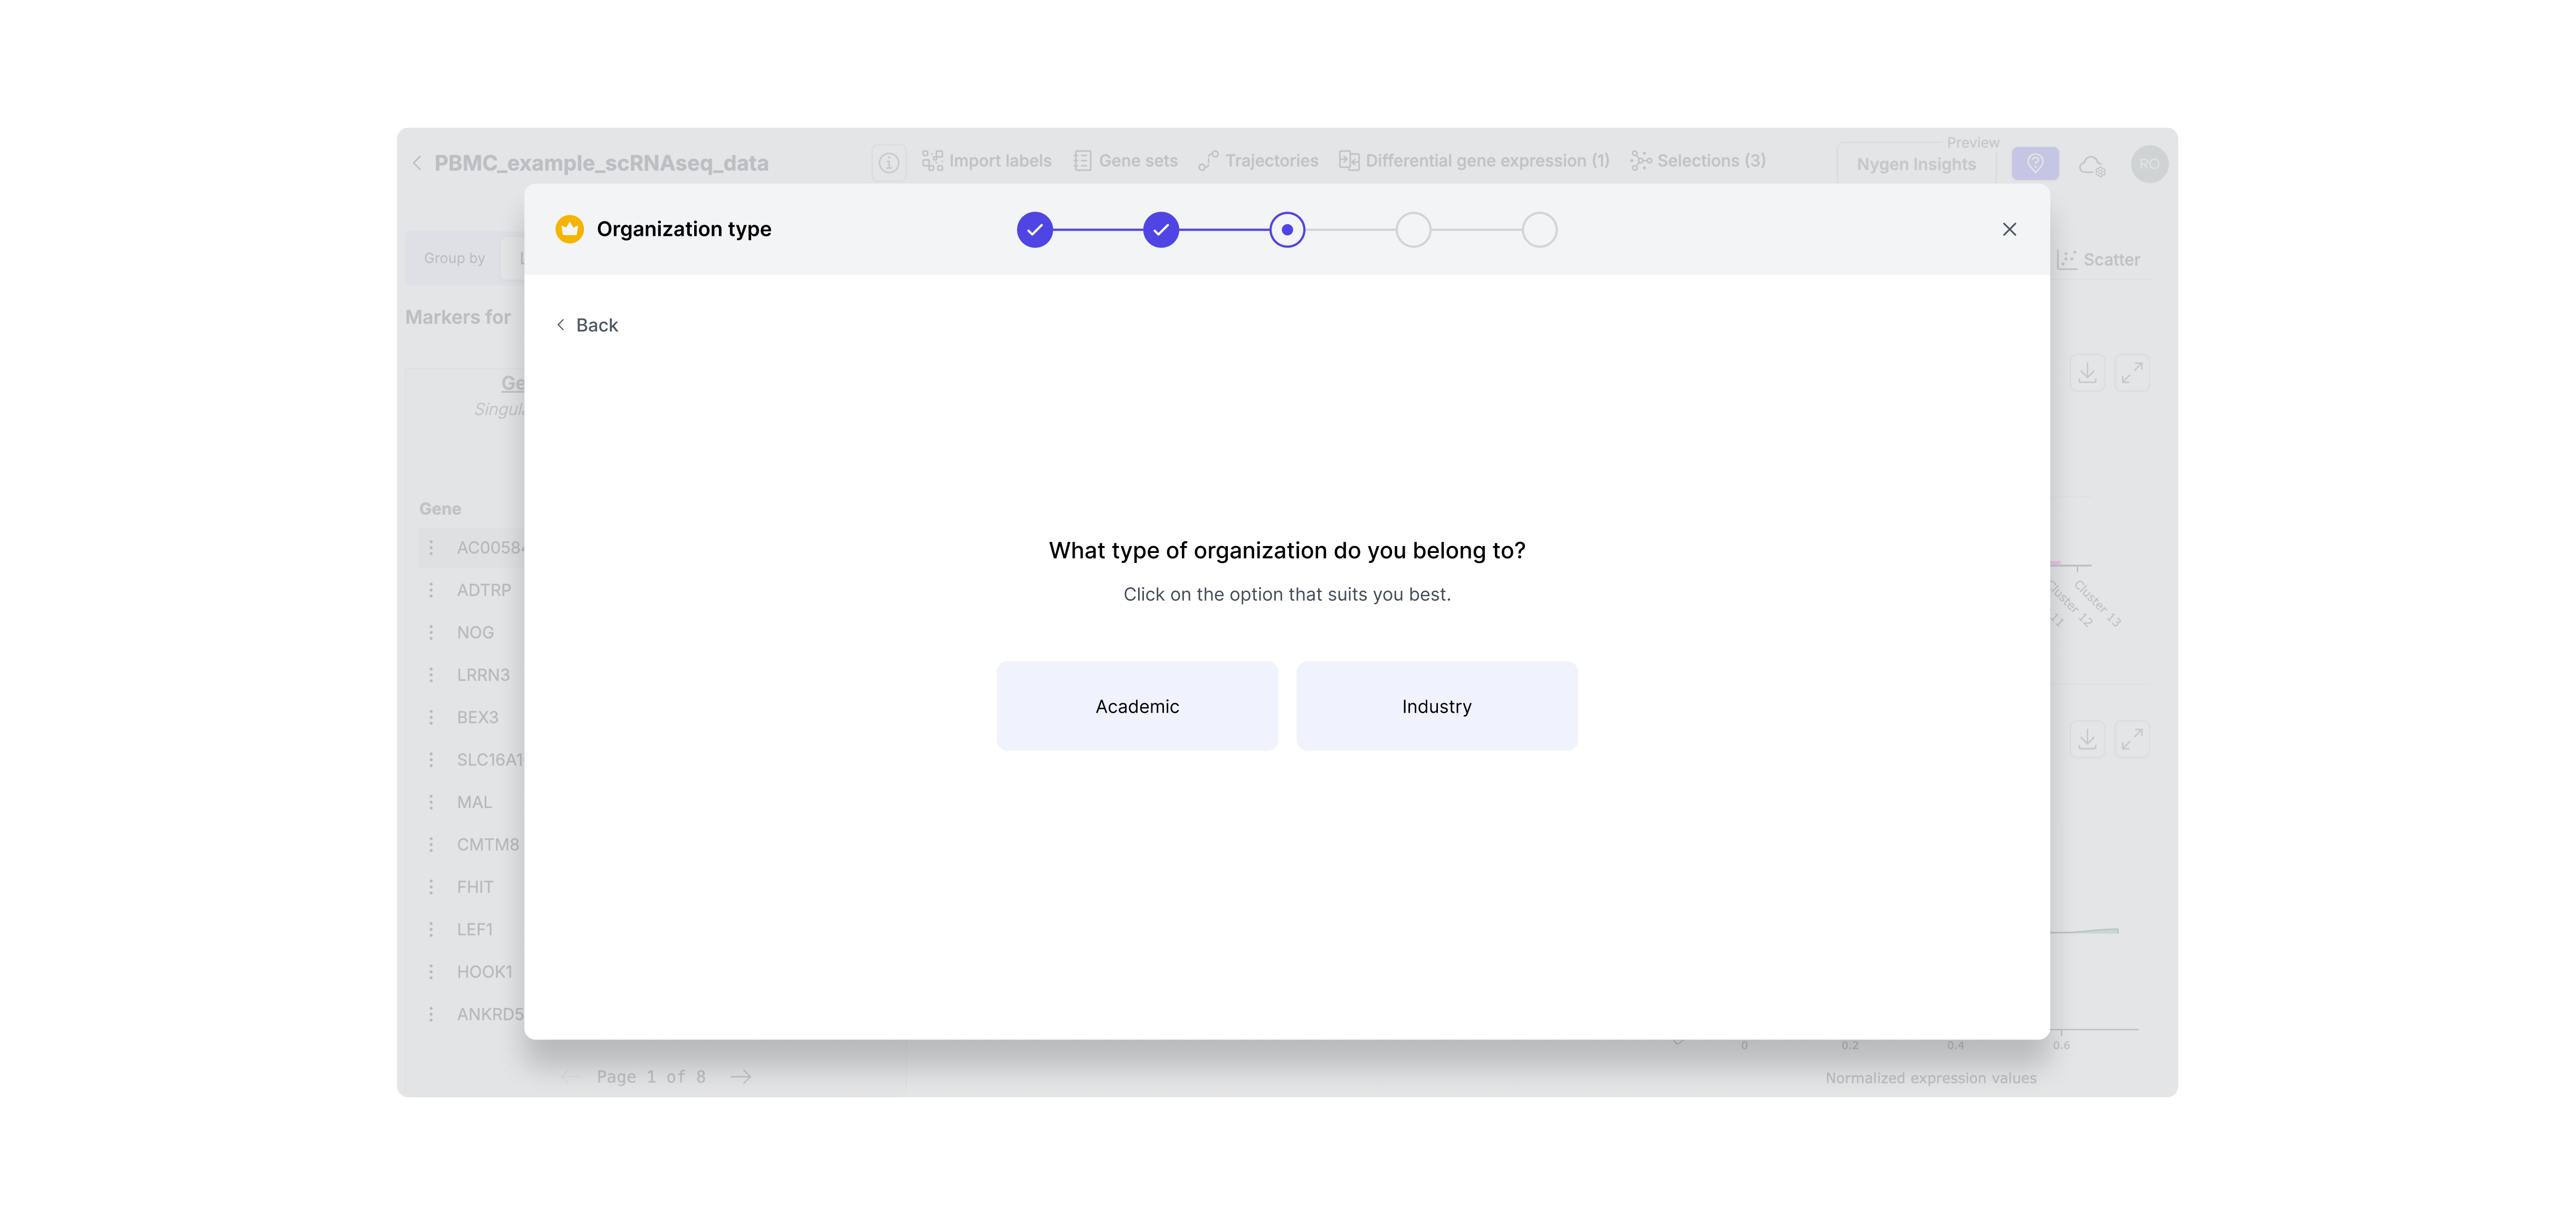The width and height of the screenshot is (2576, 1224).
Task: Close the Organization type dialog
Action: tap(2009, 229)
